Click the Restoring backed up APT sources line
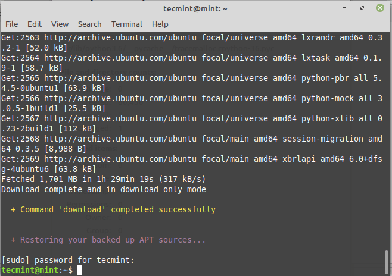 pos(108,240)
